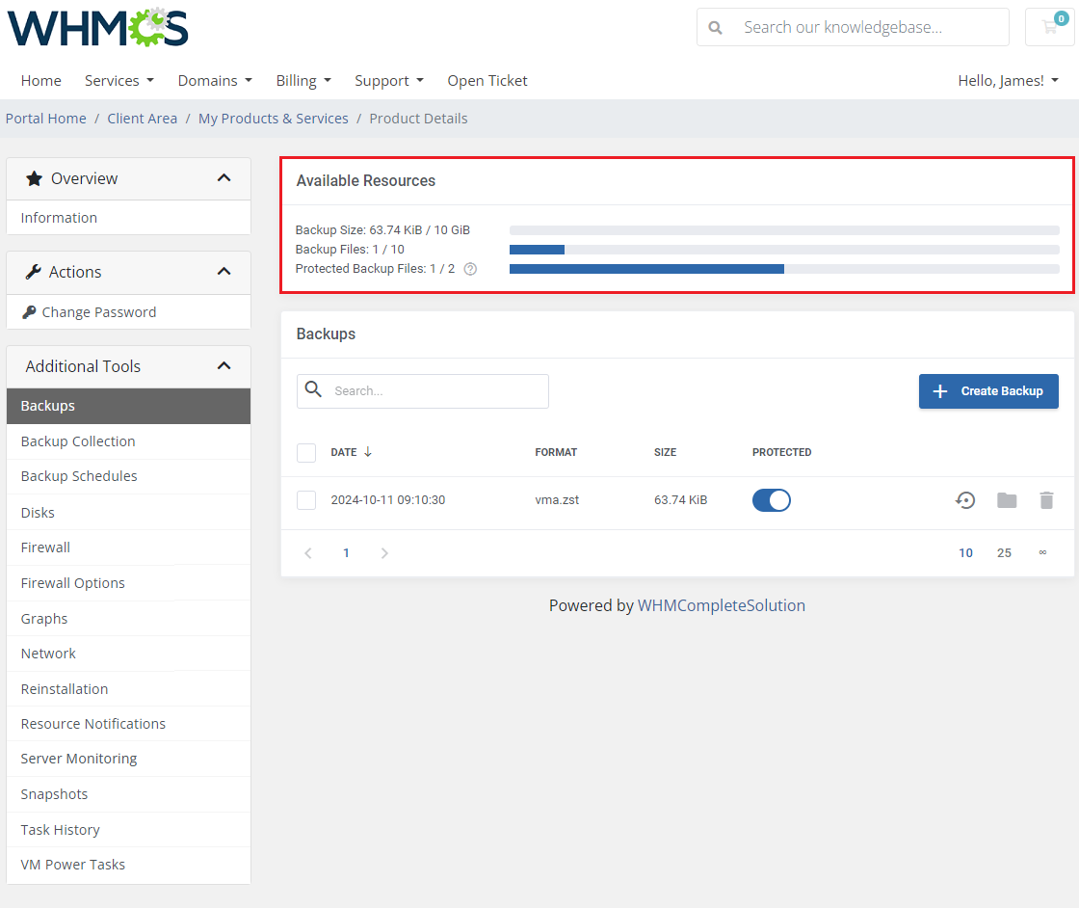
Task: Open the Domains dropdown menu
Action: [x=216, y=81]
